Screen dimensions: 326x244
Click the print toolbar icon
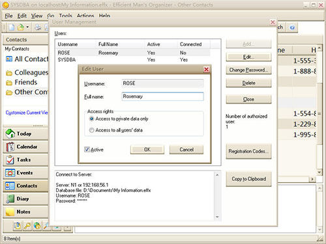(x=38, y=27)
